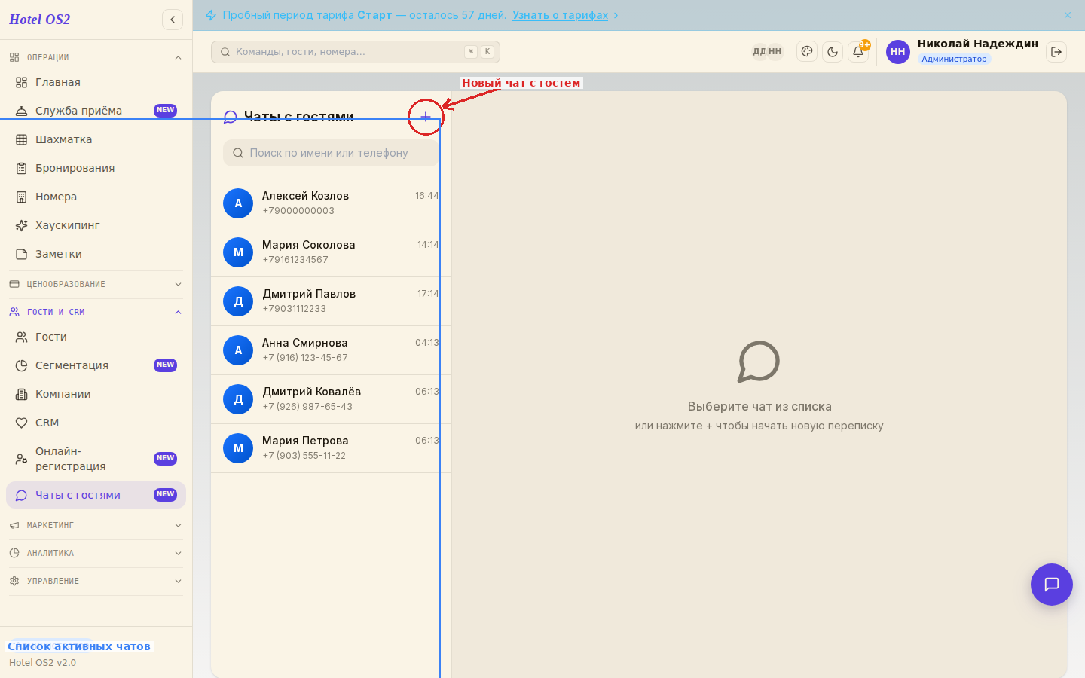Image resolution: width=1085 pixels, height=678 pixels.
Task: Click the Команды, гости, номера search bar
Action: (x=356, y=52)
